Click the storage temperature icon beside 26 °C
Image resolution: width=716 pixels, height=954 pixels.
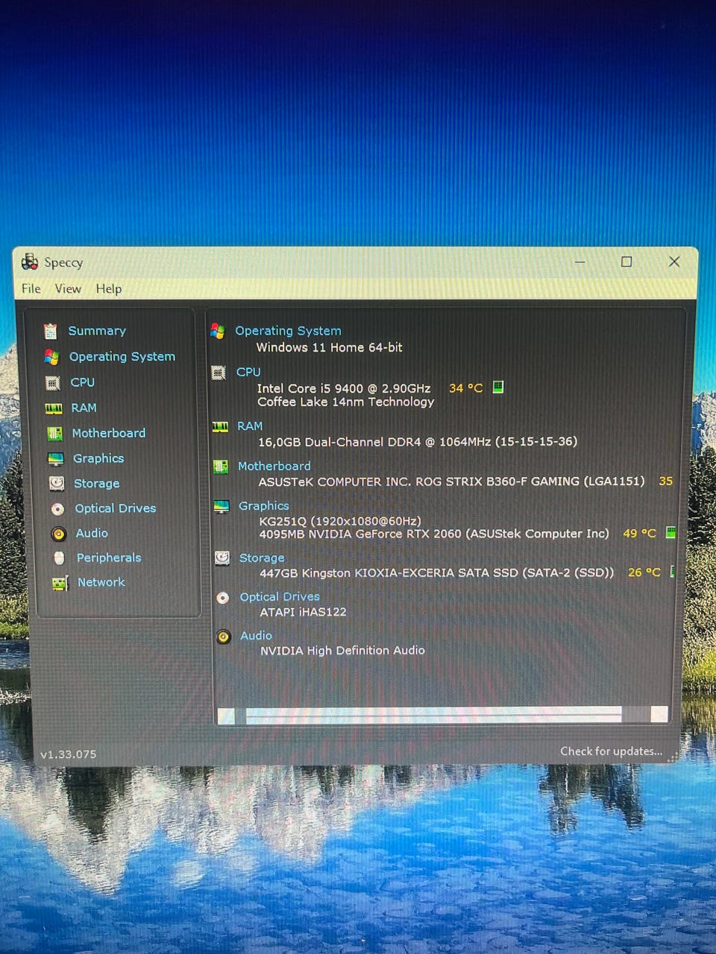[672, 572]
